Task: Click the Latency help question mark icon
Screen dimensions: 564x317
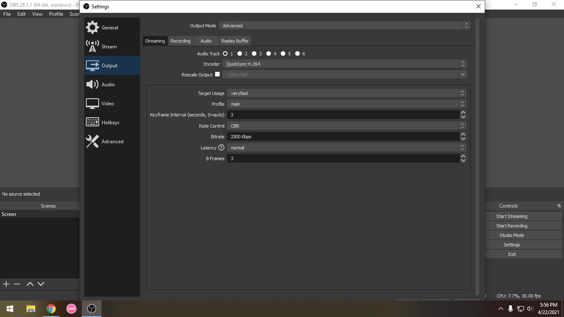Action: (x=221, y=147)
